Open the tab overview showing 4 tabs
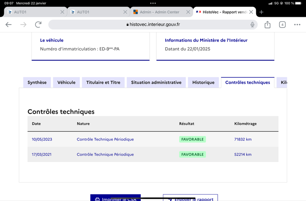The image size is (306, 201). coord(282,25)
